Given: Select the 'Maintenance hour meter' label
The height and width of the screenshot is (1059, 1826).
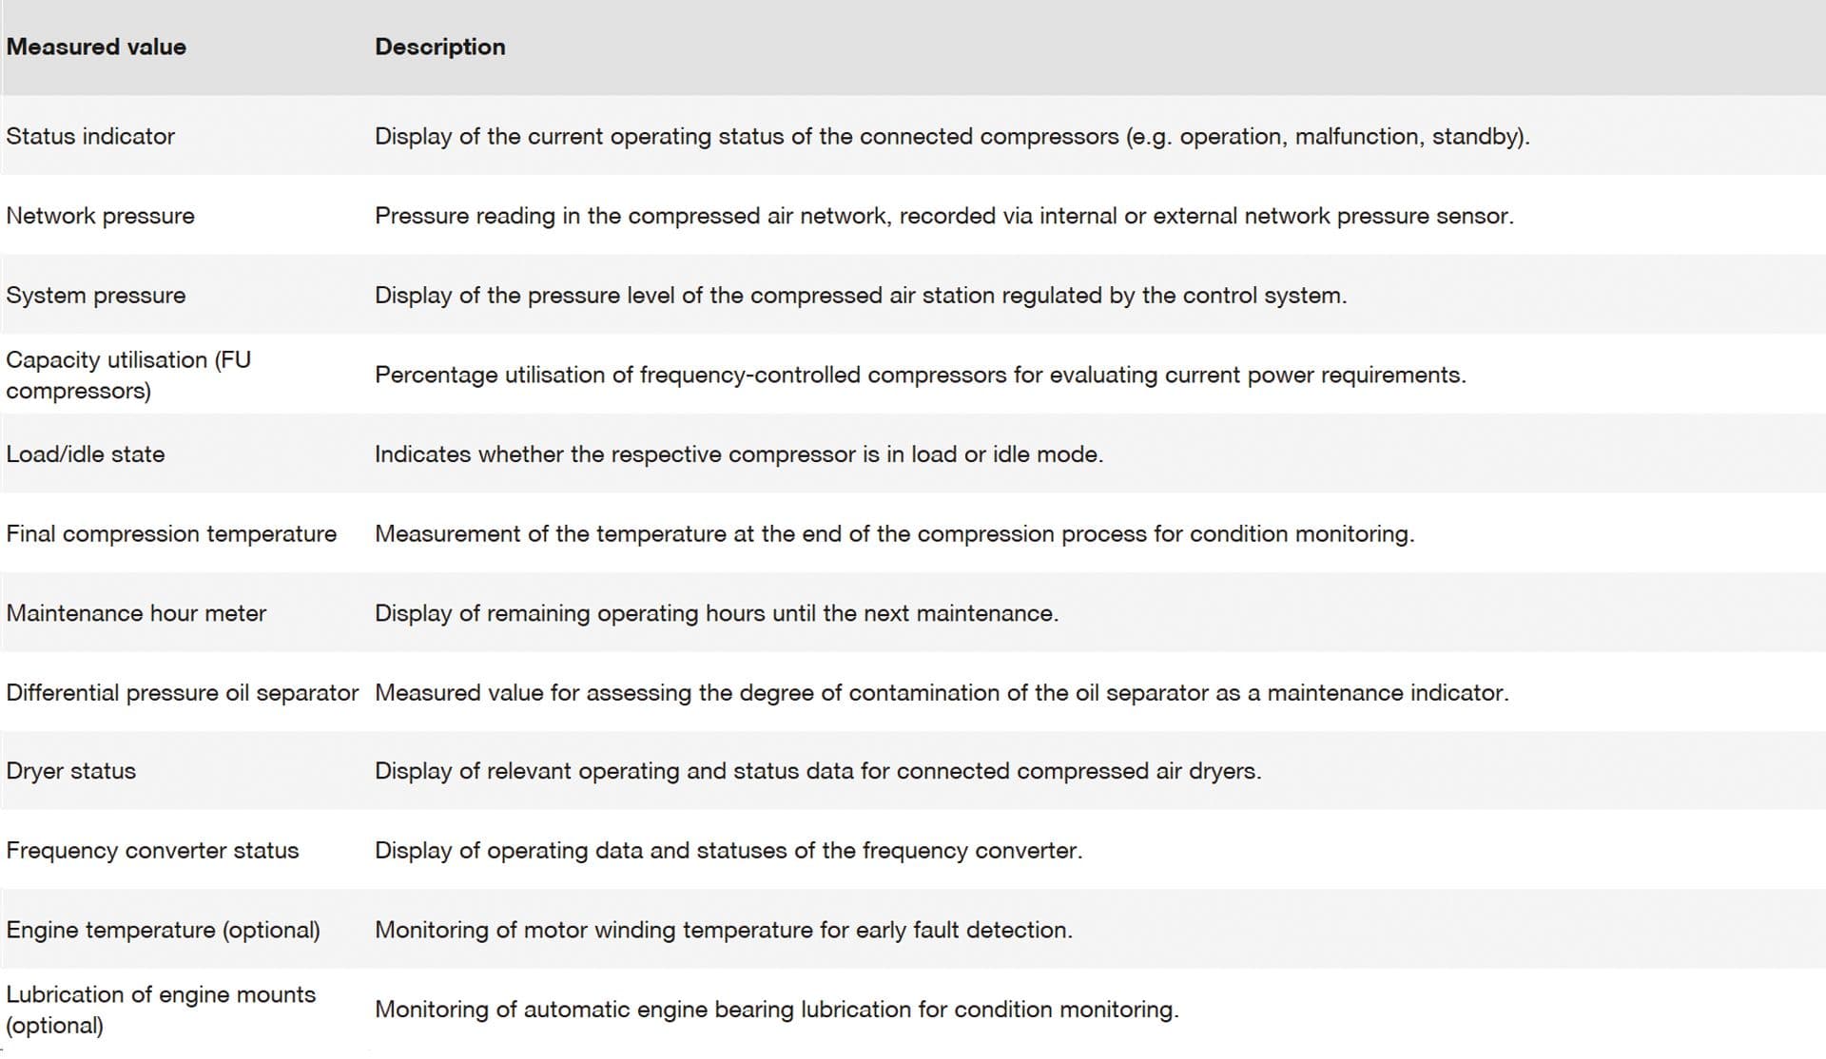Looking at the screenshot, I should click(x=136, y=613).
